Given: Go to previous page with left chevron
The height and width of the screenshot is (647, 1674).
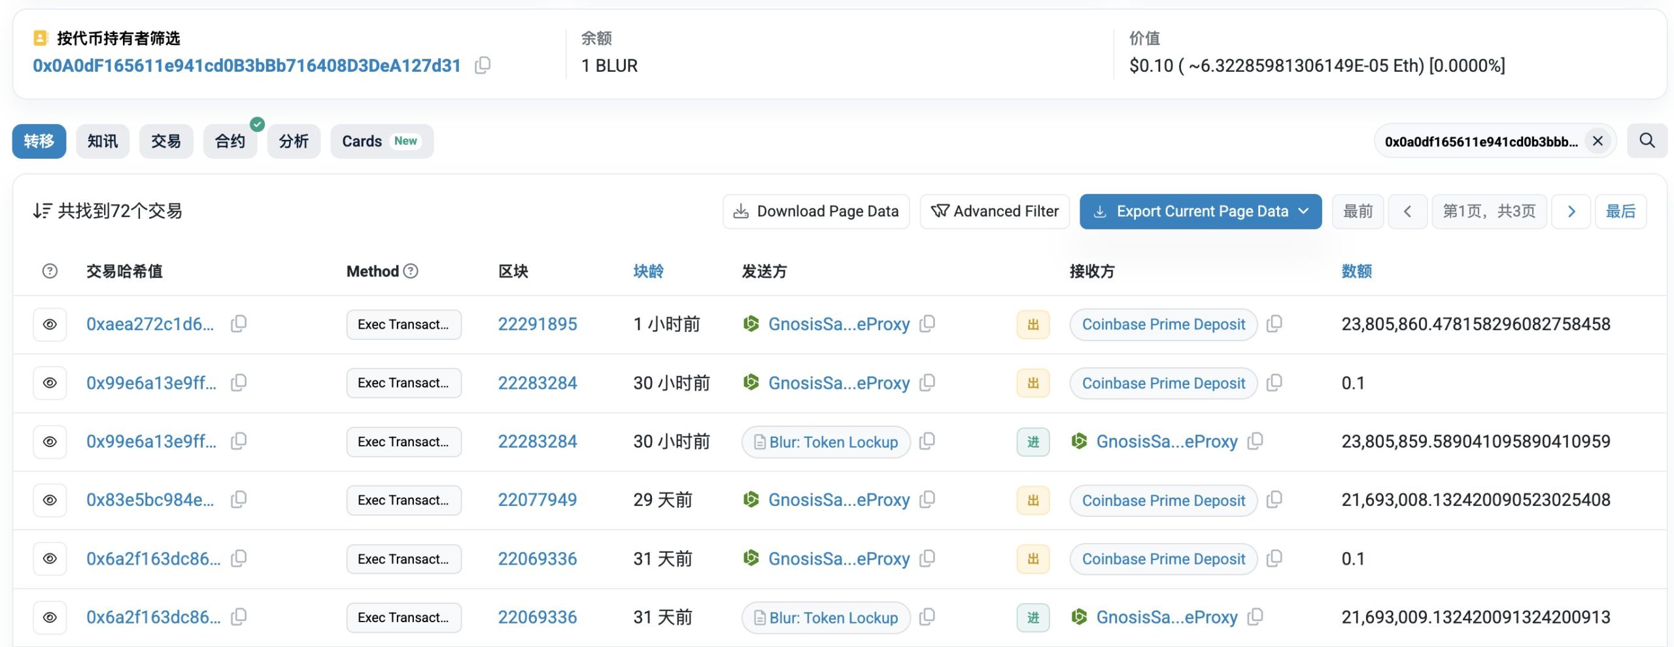Looking at the screenshot, I should click(1407, 212).
